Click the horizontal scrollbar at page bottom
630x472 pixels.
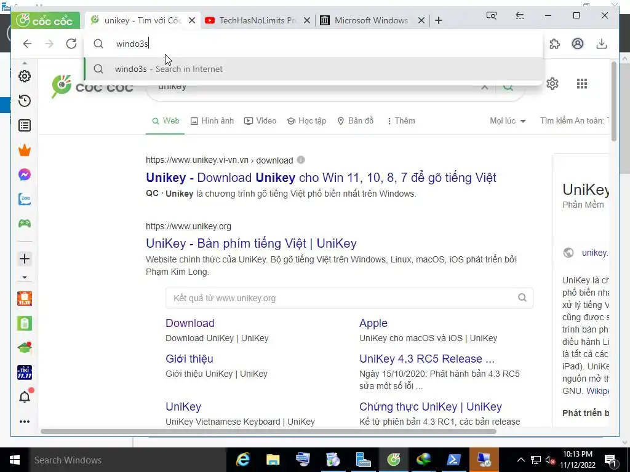coord(268,431)
